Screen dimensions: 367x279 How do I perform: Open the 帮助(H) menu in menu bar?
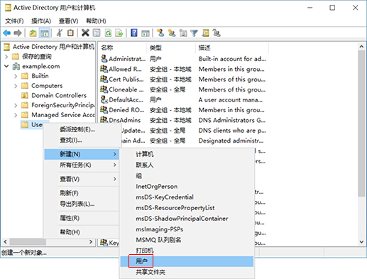(96, 21)
